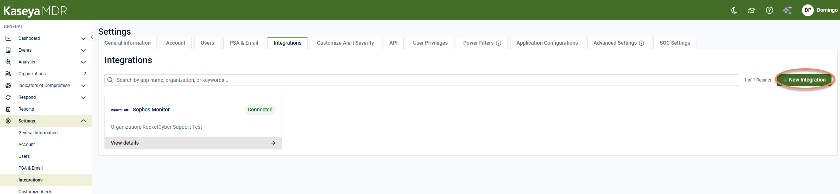
Task: Switch to the API tab
Action: click(x=393, y=43)
